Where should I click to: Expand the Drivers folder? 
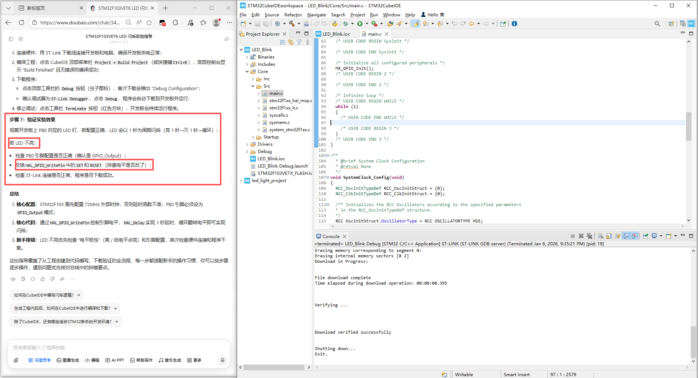click(x=247, y=144)
